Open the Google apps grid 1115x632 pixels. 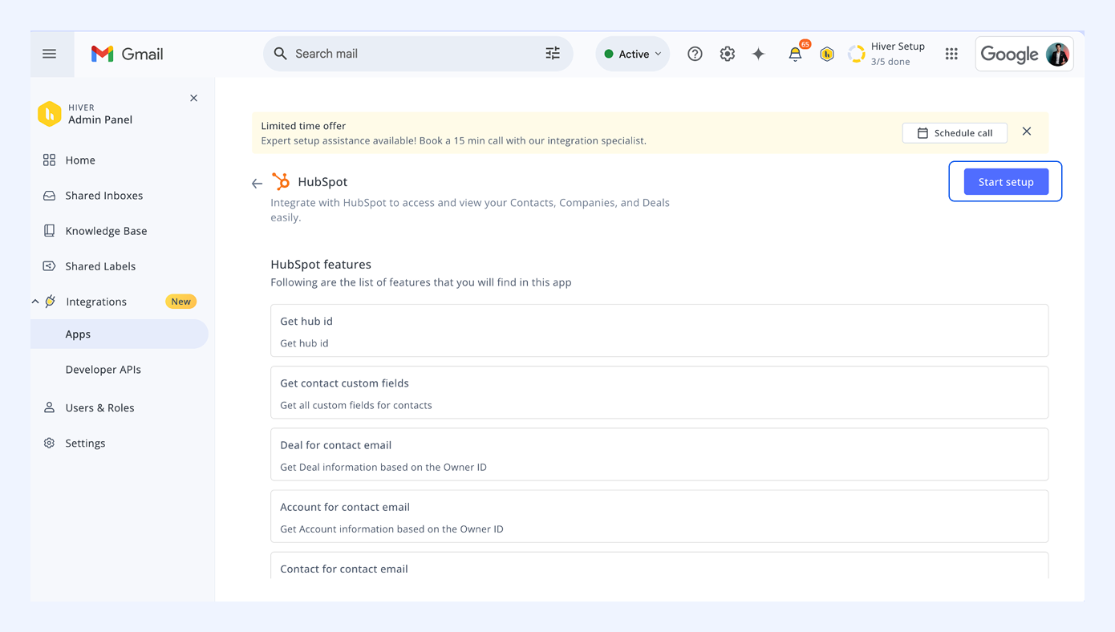951,54
